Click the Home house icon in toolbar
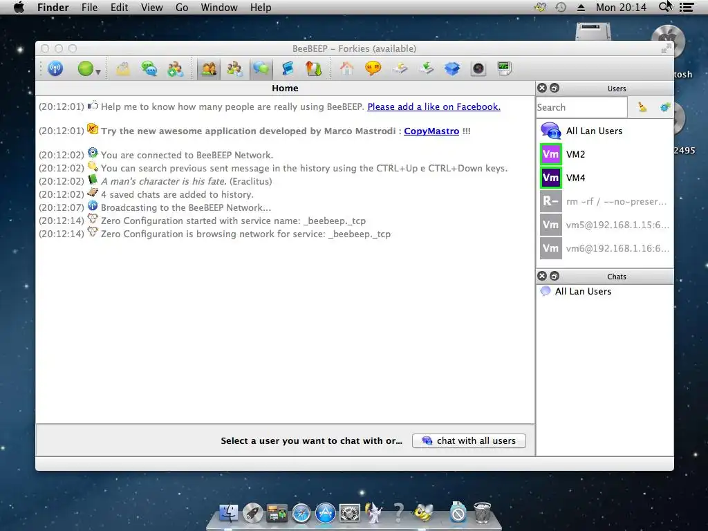 [x=347, y=68]
